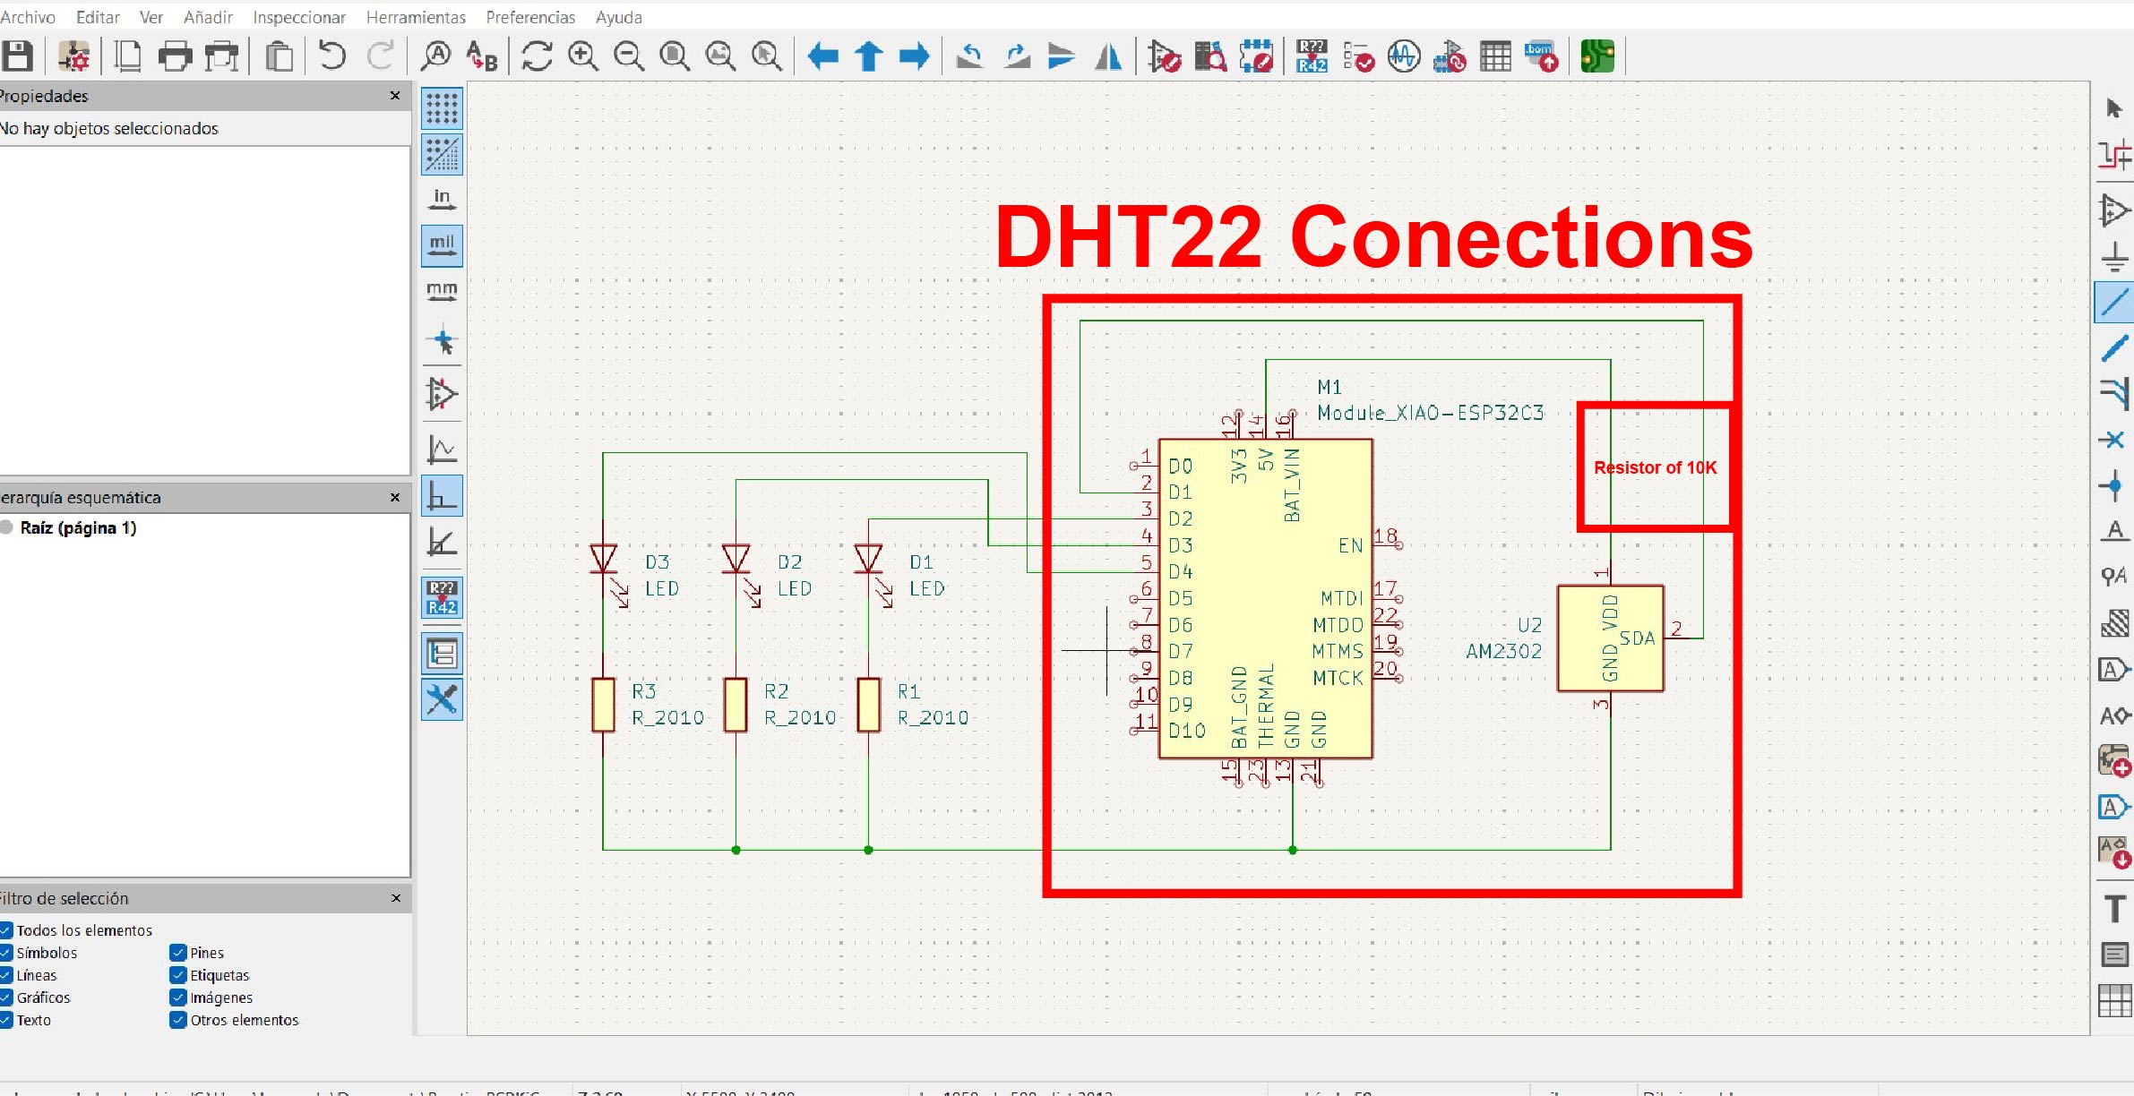Uncheck the Pines filter checkbox
The image size is (2134, 1096).
point(178,953)
